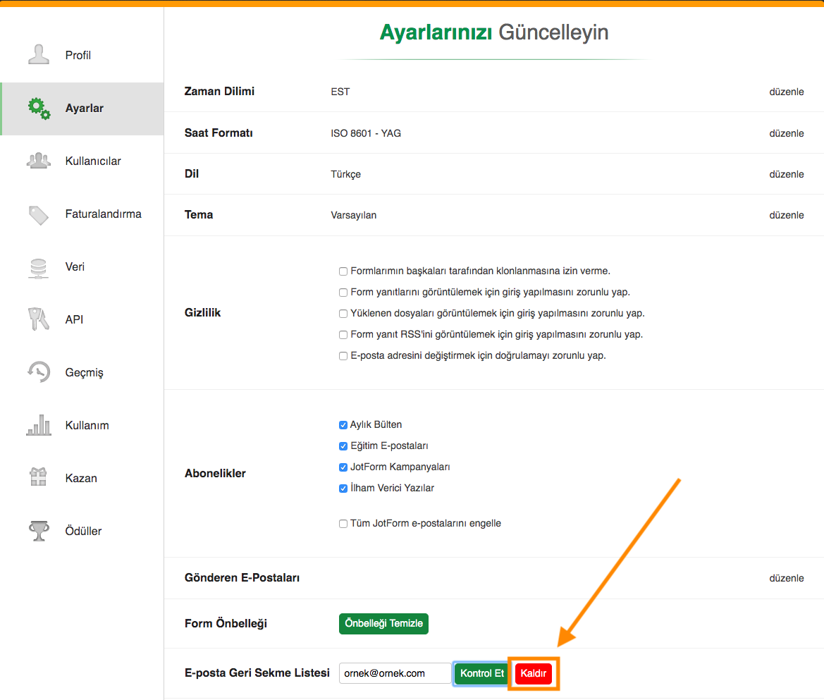
Task: Edit the Tema setting
Action: (786, 215)
